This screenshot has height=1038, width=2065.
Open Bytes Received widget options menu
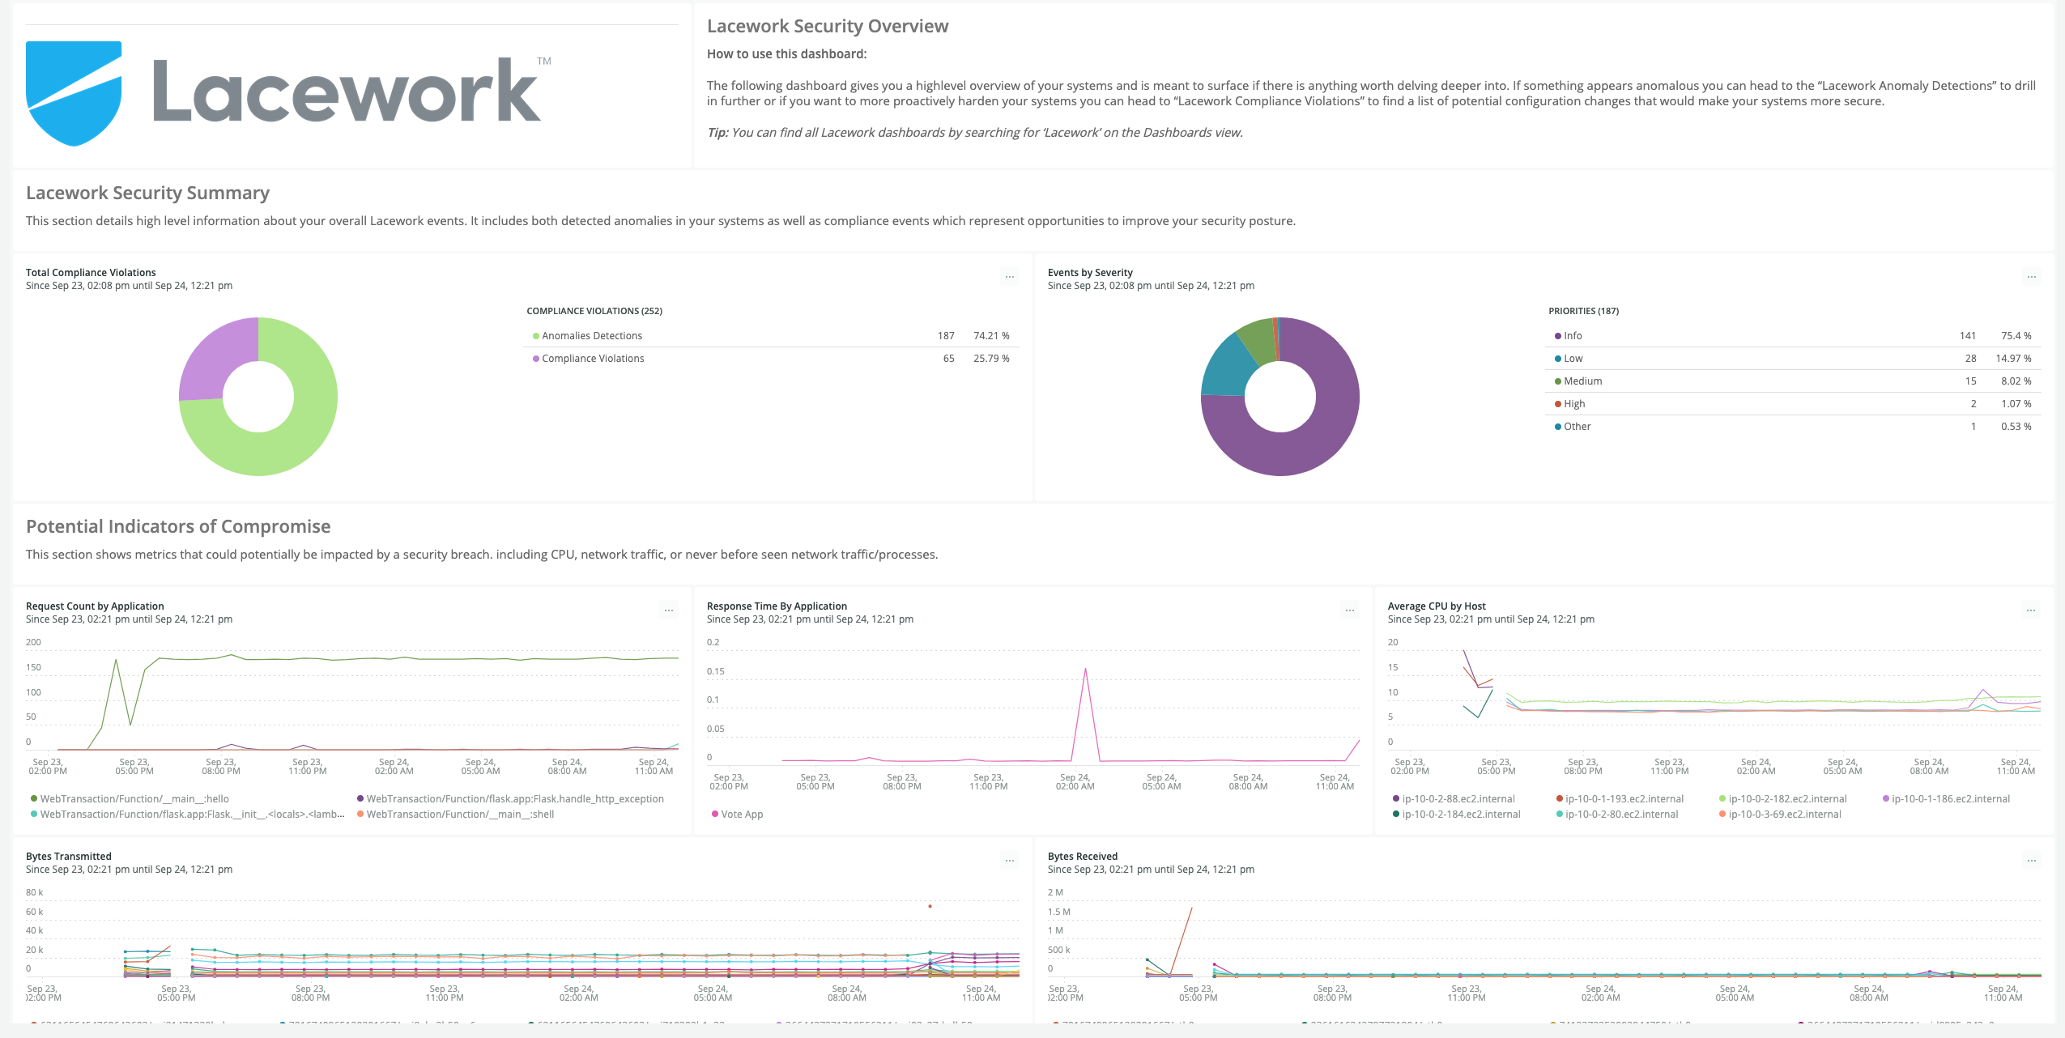[x=2031, y=861]
